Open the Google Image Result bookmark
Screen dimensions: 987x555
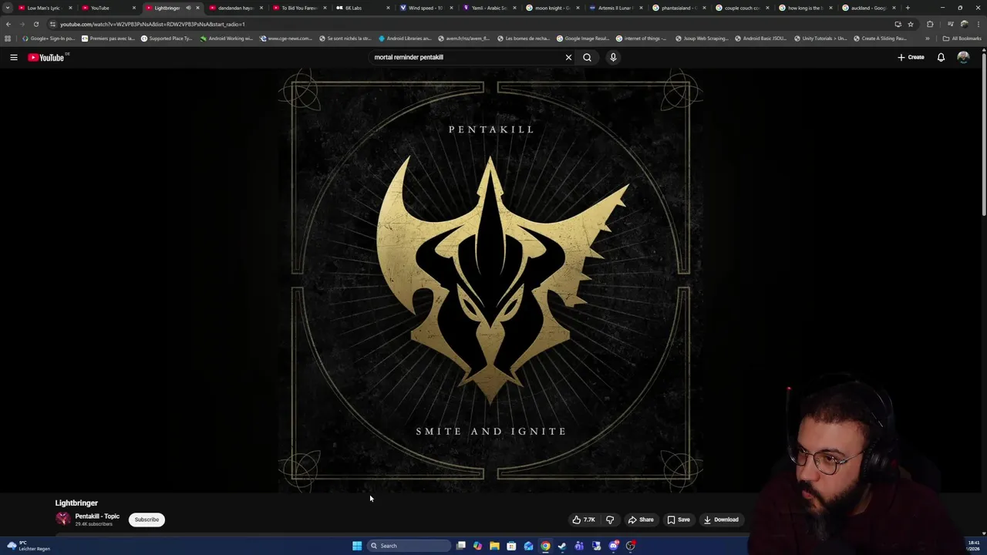583,38
